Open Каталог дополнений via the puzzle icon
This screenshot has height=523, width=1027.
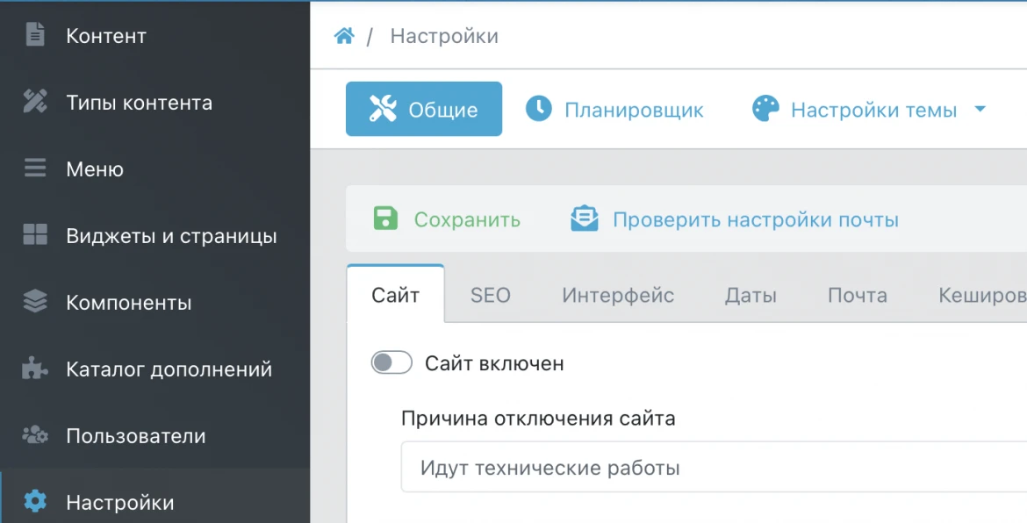33,369
